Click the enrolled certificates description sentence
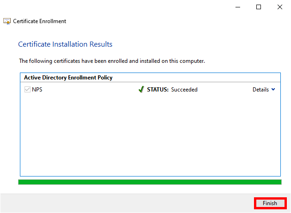 pos(111,61)
